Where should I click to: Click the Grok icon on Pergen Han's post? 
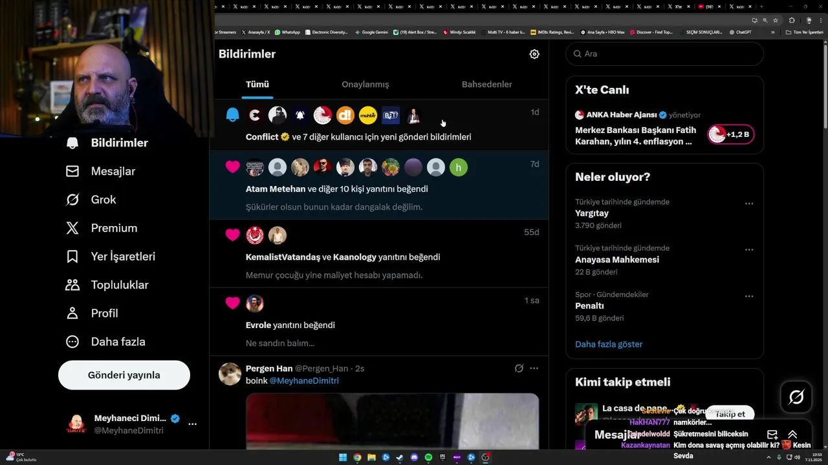[x=519, y=368]
